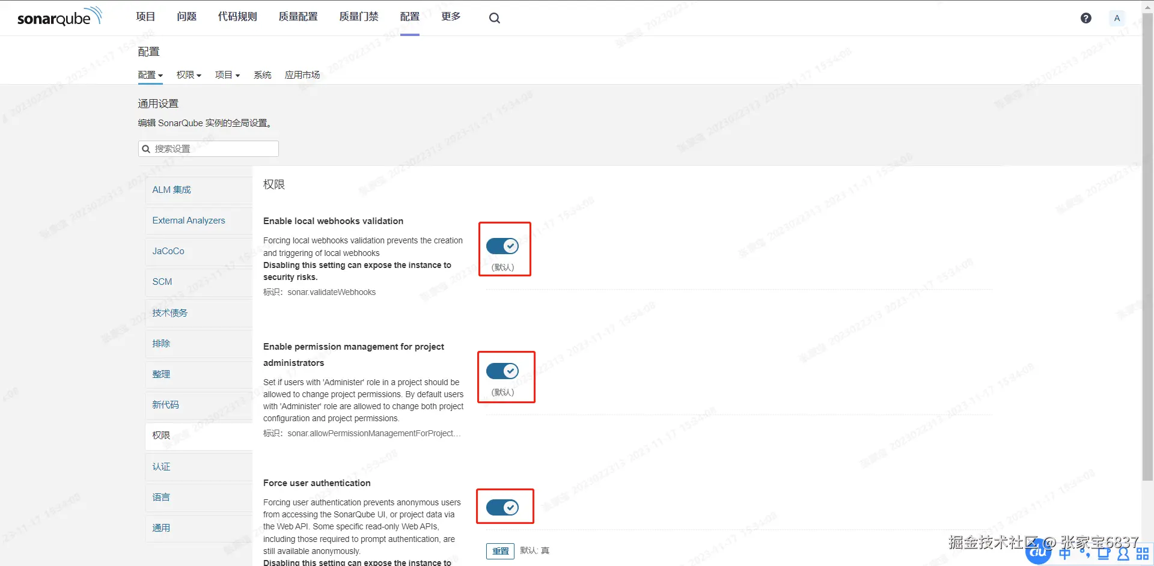1154x566 pixels.
Task: Open the help question mark icon
Action: [1086, 18]
